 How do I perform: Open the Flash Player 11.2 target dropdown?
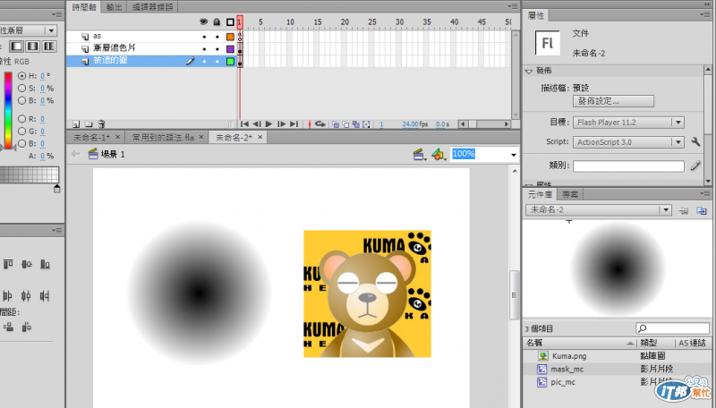[x=678, y=123]
